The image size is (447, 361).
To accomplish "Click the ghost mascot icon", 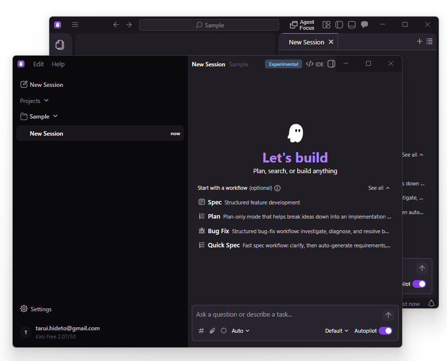I will [x=295, y=133].
